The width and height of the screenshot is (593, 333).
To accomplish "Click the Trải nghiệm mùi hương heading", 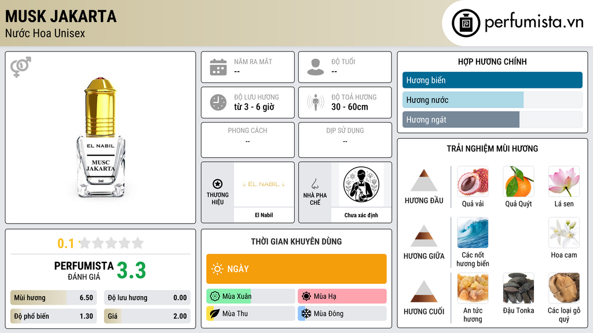I will [x=492, y=149].
